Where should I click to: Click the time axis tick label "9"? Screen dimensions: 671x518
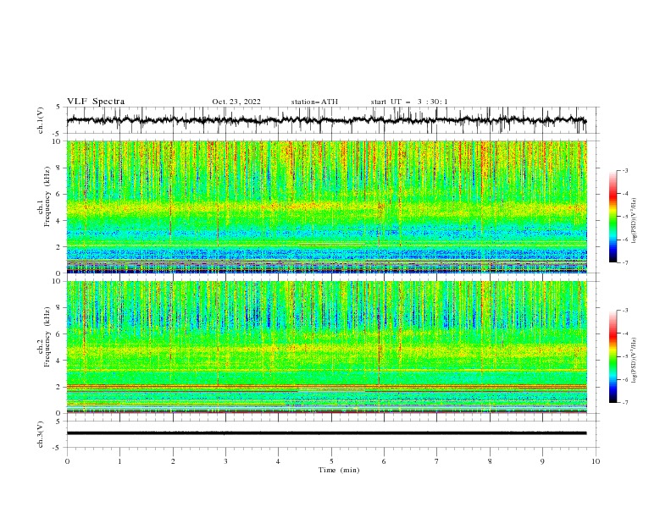(x=542, y=461)
